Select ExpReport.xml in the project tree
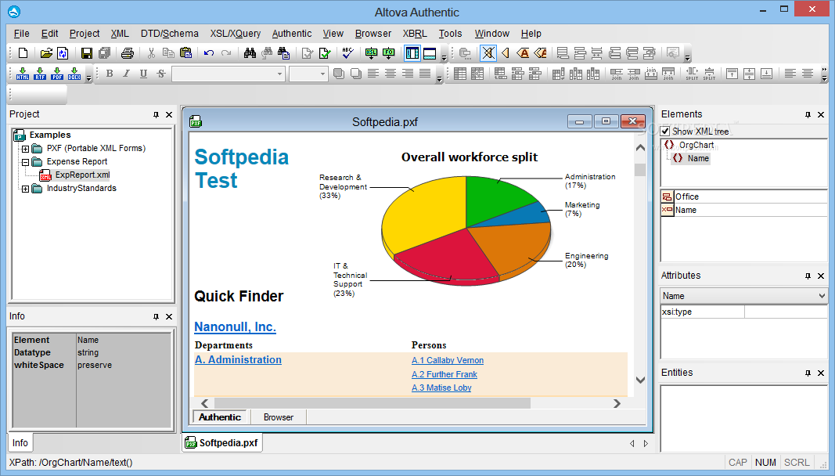Screen dimensions: 835x476 click(x=82, y=175)
